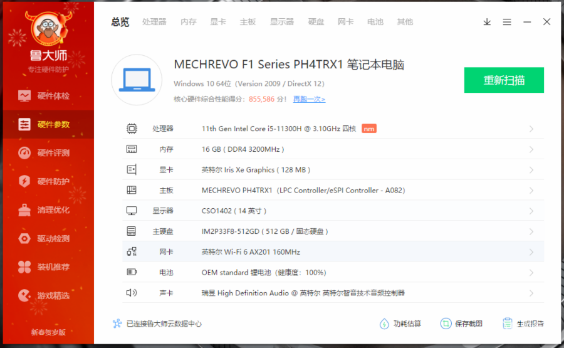Switch to the top 网卡 tab
The height and width of the screenshot is (348, 564).
pos(346,22)
